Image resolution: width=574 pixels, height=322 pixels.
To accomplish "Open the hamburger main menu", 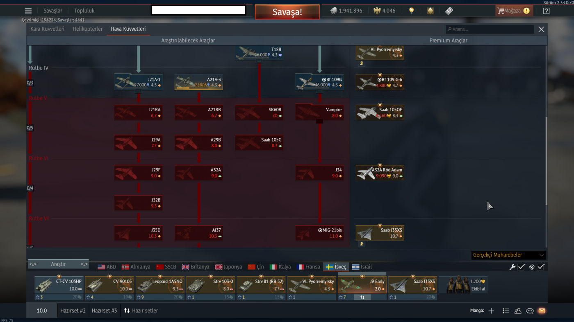I will click(x=28, y=11).
